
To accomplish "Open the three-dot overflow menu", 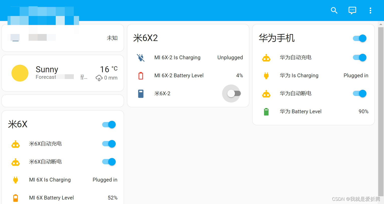I will click(x=370, y=10).
